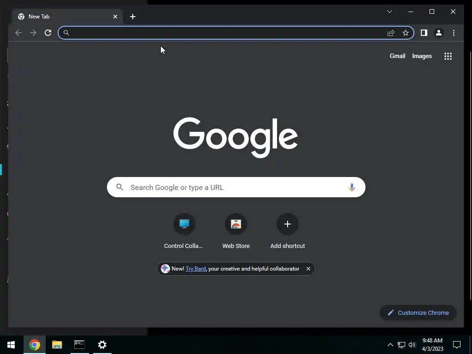Show hidden system tray icons
Screen dimensions: 472x354
(x=390, y=345)
